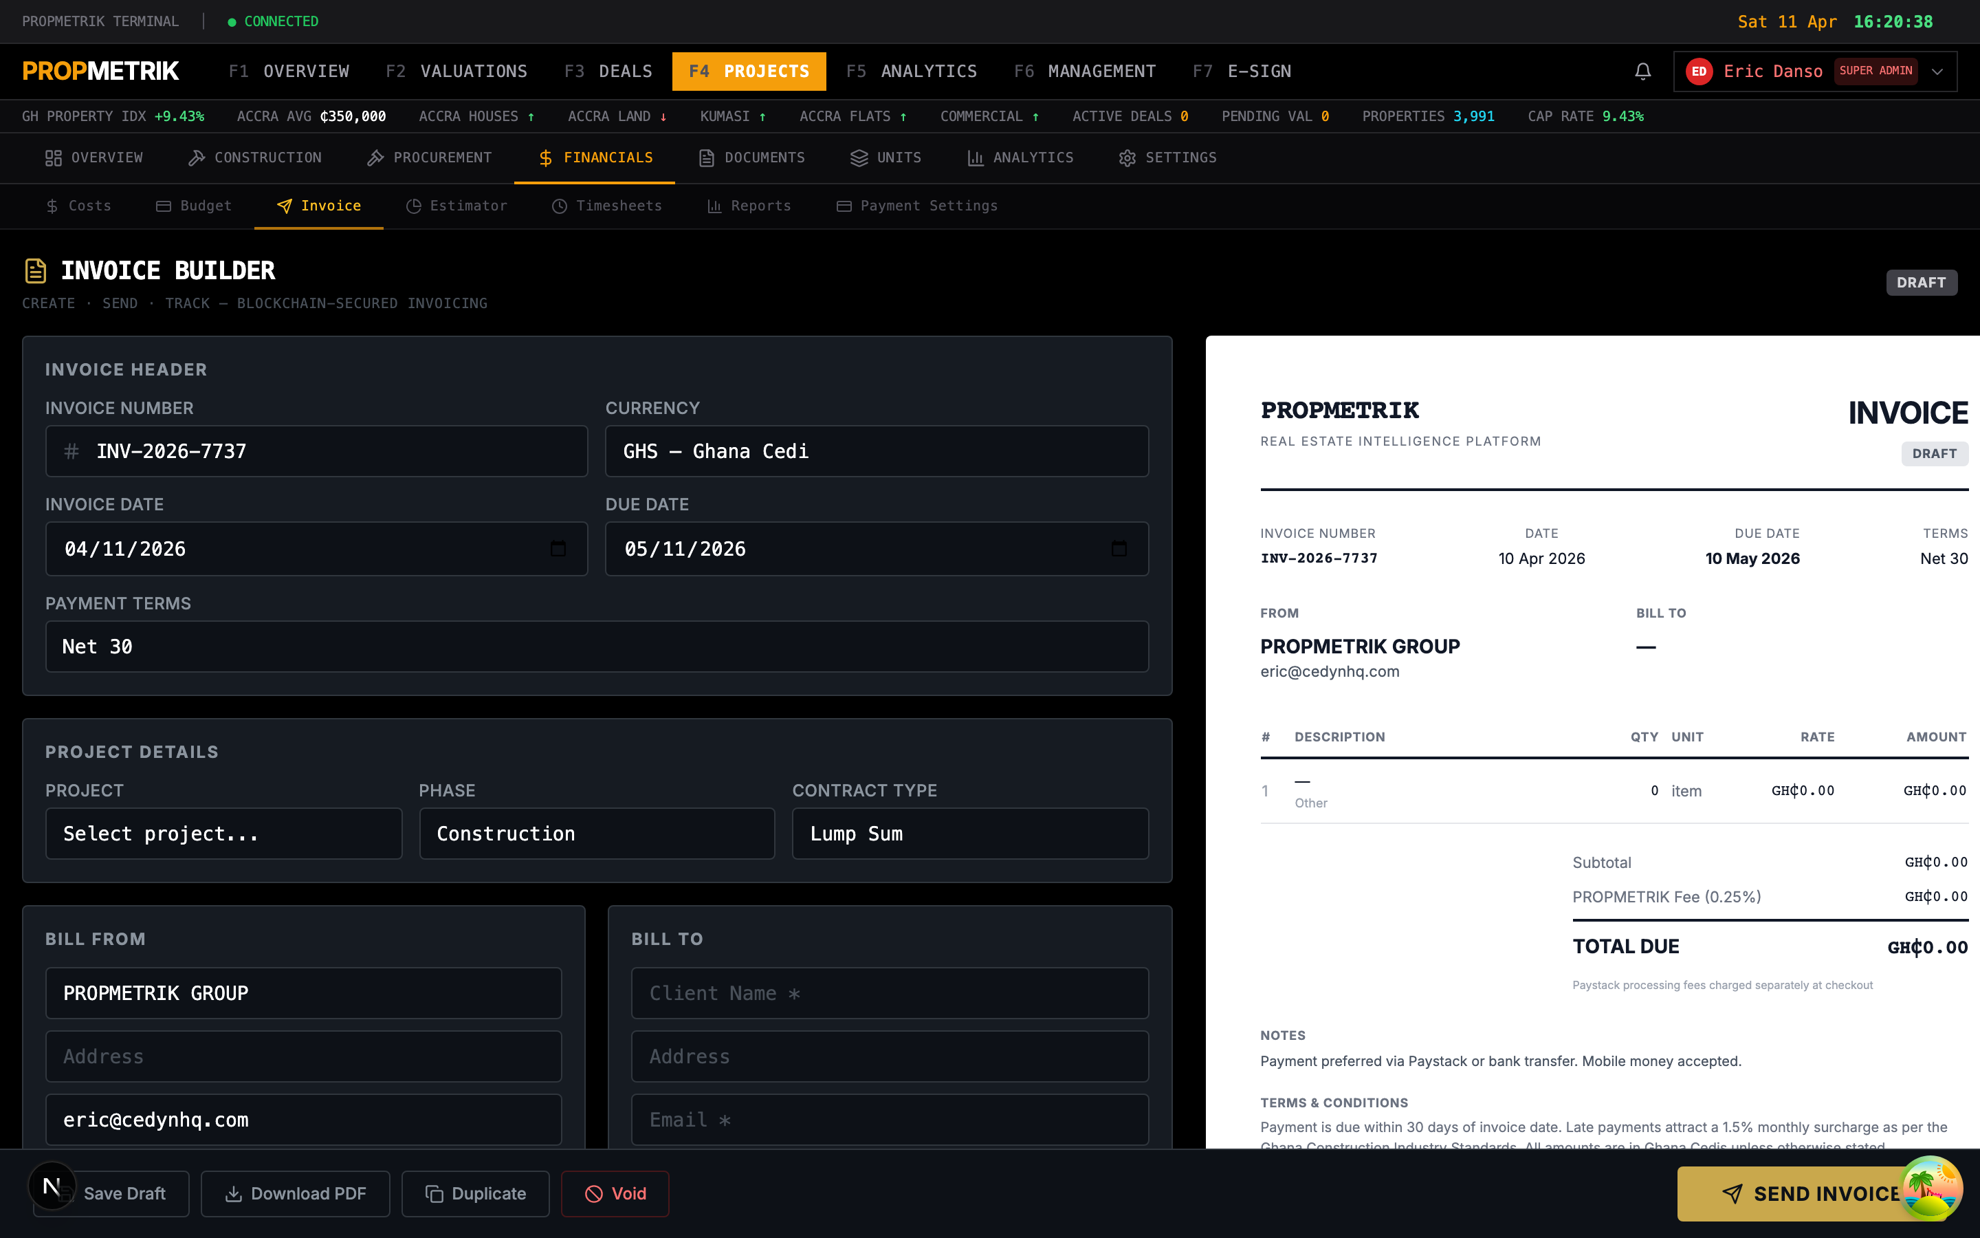Click the Bill To Email field

(x=890, y=1120)
